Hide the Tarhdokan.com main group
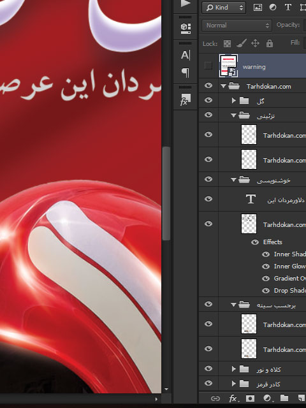The width and height of the screenshot is (306, 408). (x=208, y=85)
